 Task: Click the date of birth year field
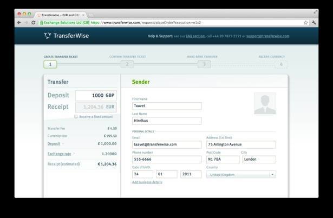pos(191,174)
